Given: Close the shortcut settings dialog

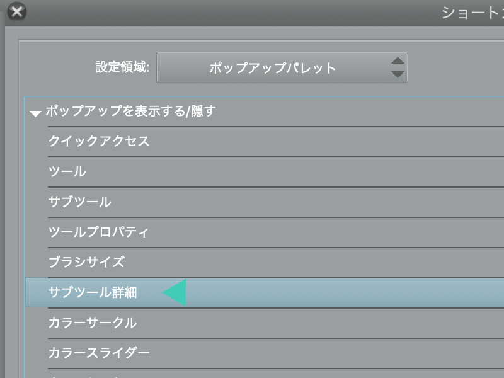Looking at the screenshot, I should tap(17, 11).
